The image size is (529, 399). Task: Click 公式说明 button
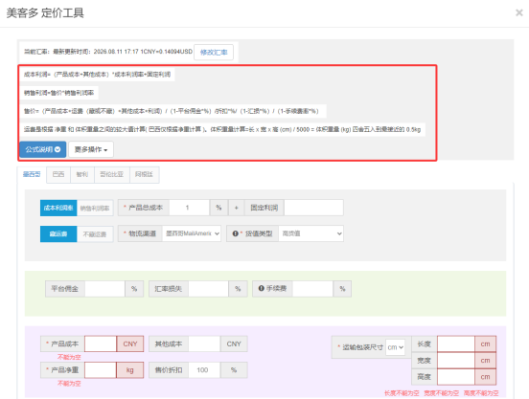tap(42, 149)
